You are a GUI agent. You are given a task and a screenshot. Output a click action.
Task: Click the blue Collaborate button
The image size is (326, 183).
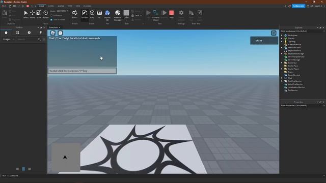(298, 6)
